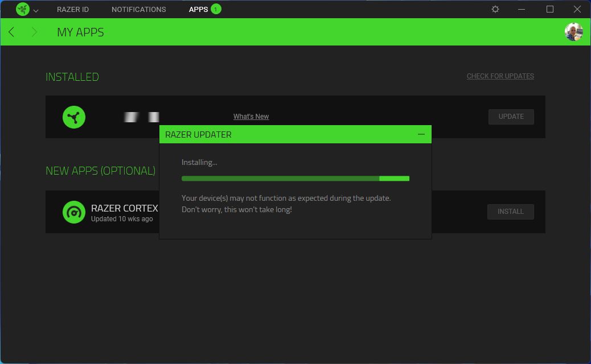The width and height of the screenshot is (591, 364).
Task: Minimize the Razer Updater dialog
Action: pos(421,134)
